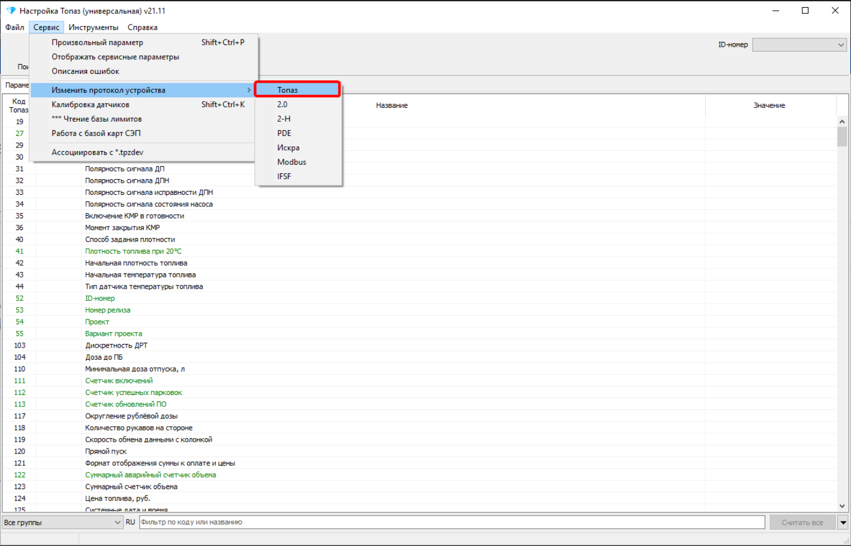This screenshot has width=851, height=546.
Task: Select row Скорость обмена данными с колонкой
Action: pos(420,440)
